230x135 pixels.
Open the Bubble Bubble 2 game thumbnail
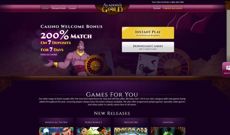[x=93, y=131]
